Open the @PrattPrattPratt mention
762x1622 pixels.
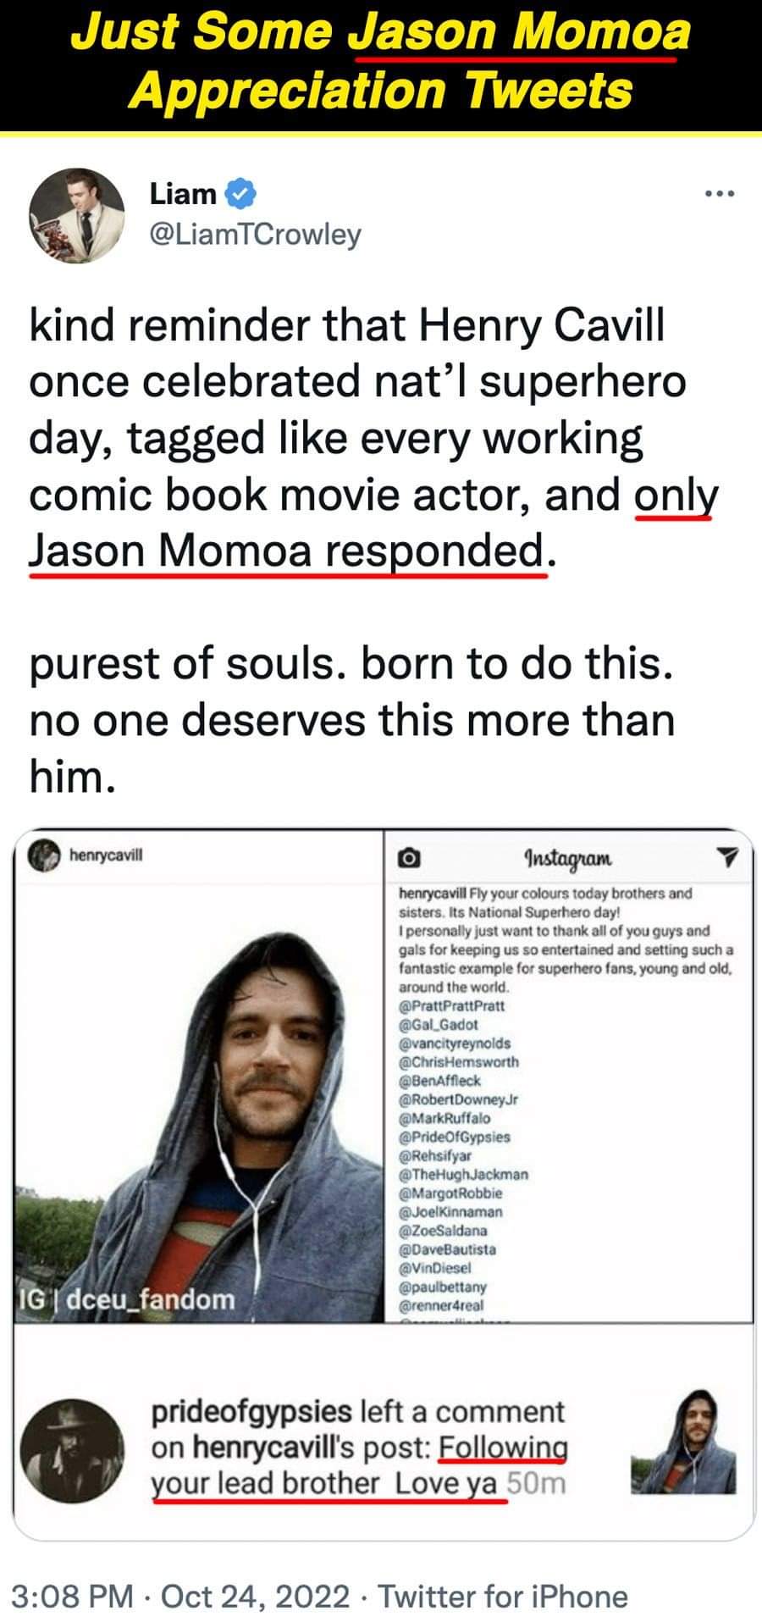(452, 1005)
